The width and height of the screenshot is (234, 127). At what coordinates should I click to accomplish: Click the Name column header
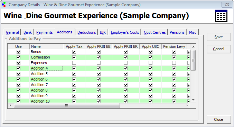[46, 46]
